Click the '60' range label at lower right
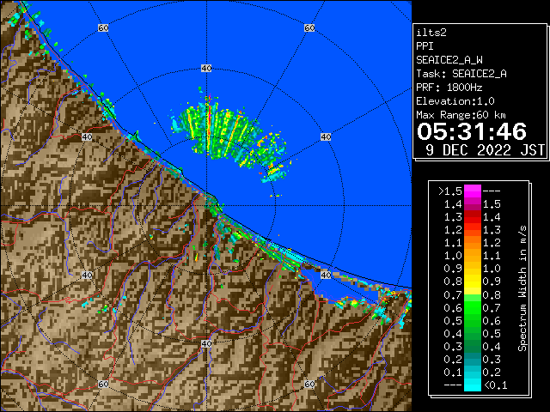This screenshot has width=550, height=412. click(309, 384)
